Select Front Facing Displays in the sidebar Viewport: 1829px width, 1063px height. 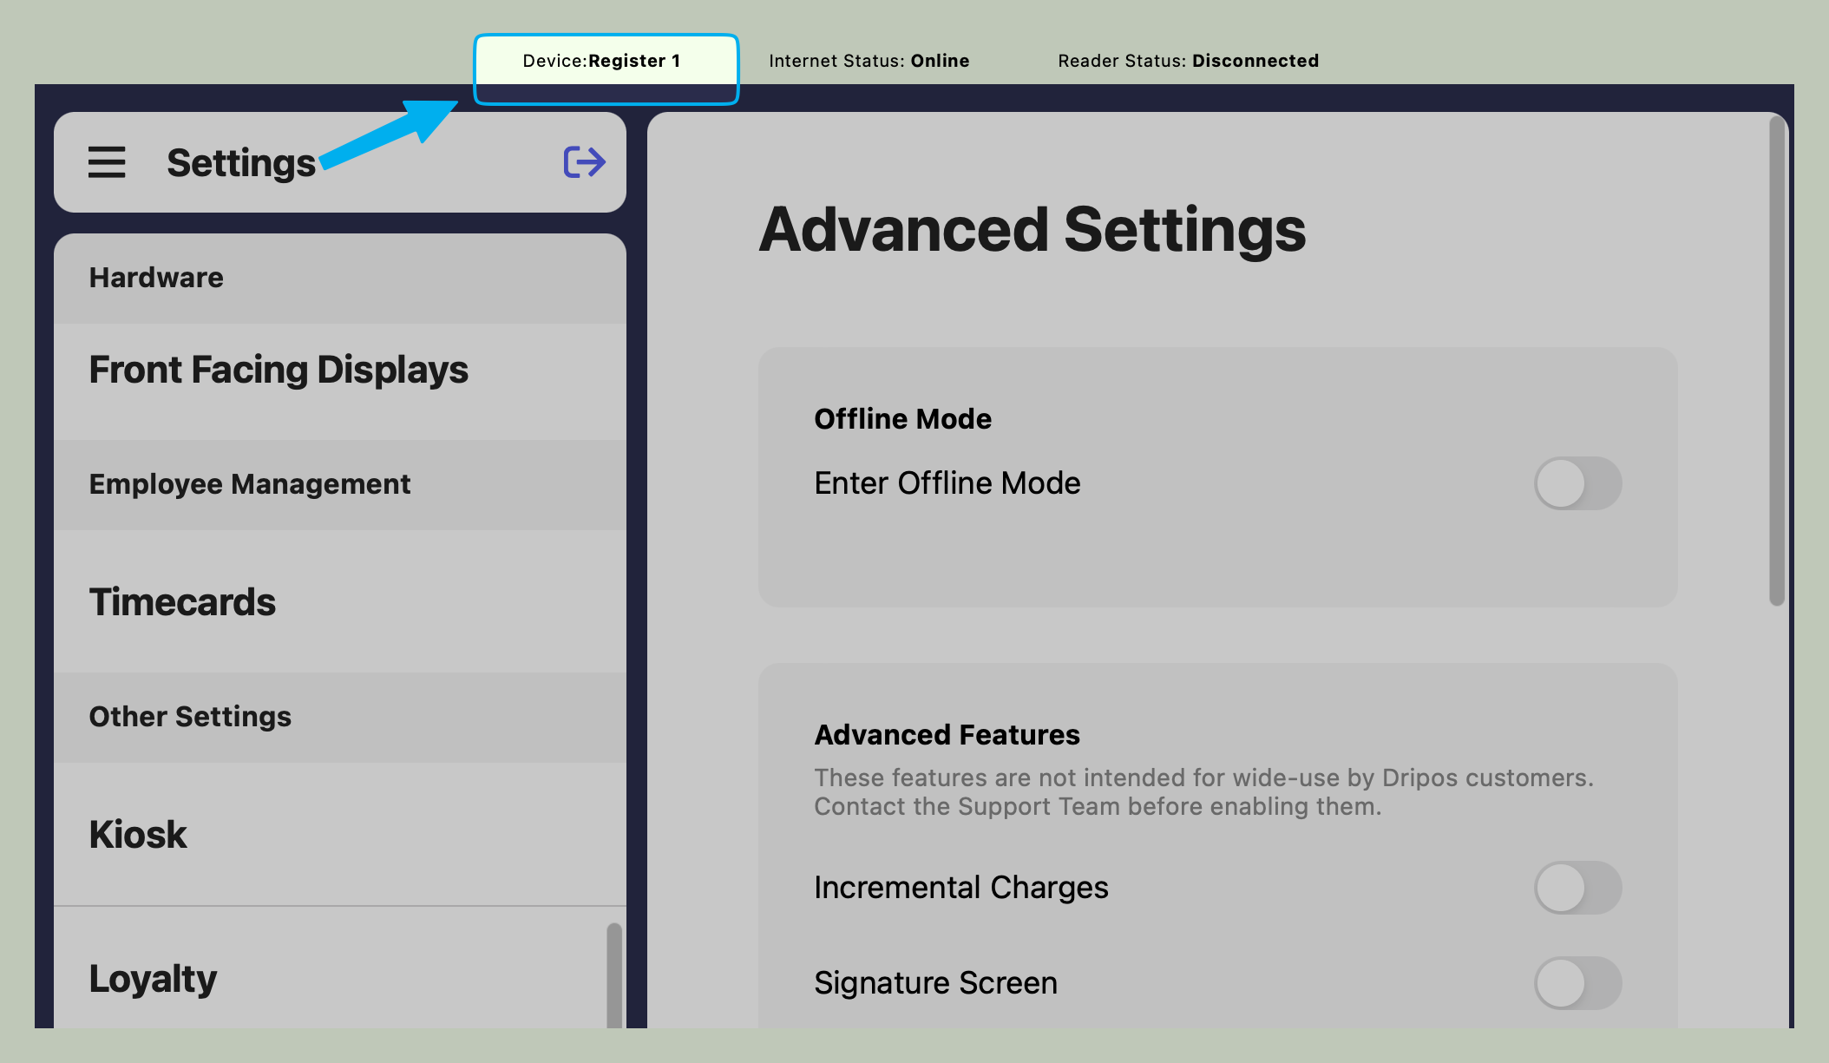tap(279, 371)
